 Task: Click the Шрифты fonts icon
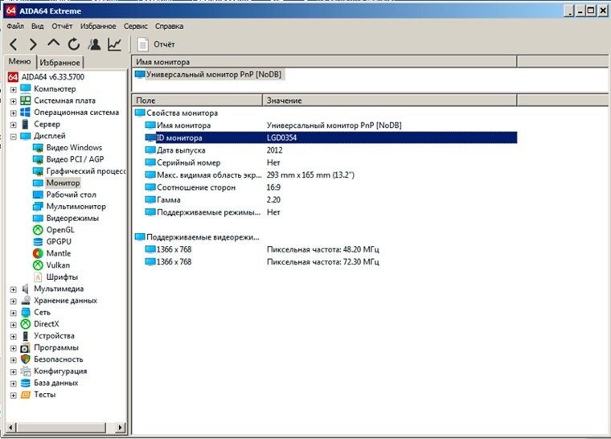[x=38, y=277]
